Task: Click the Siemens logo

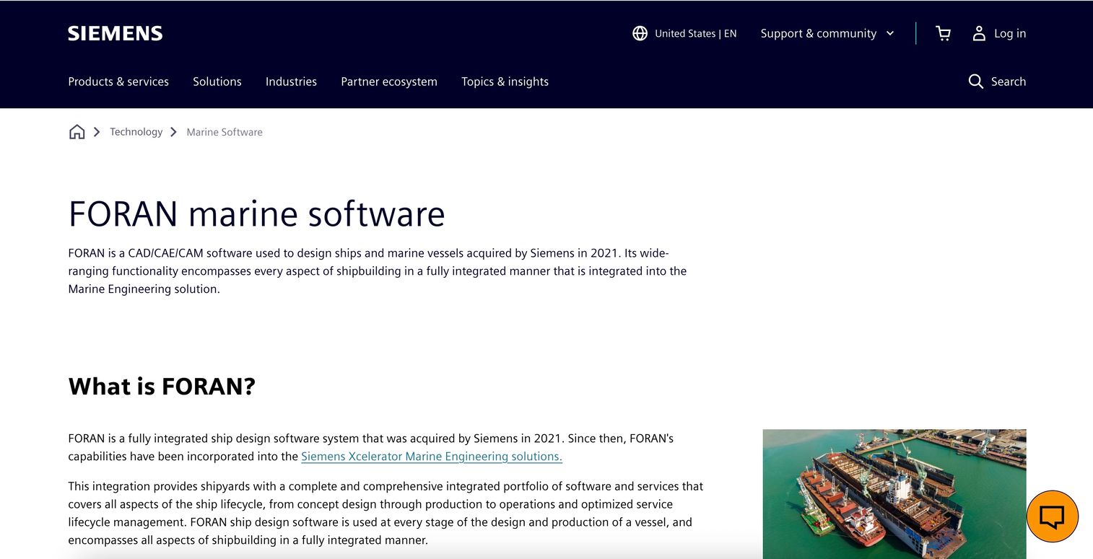Action: (116, 33)
